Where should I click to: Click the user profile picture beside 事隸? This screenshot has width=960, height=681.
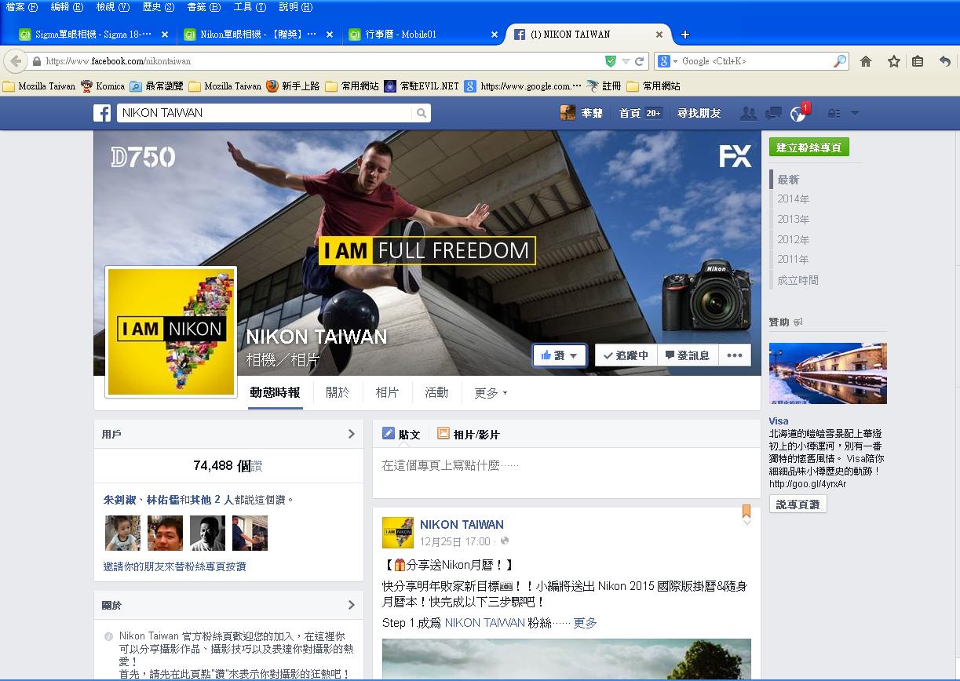568,113
